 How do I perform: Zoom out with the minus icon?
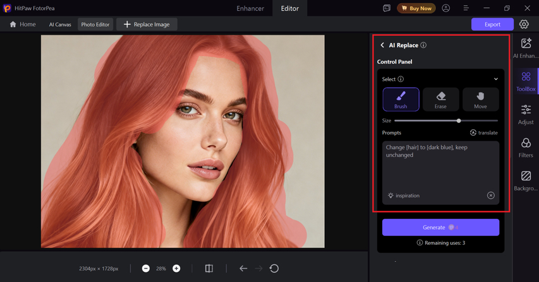[x=146, y=268]
